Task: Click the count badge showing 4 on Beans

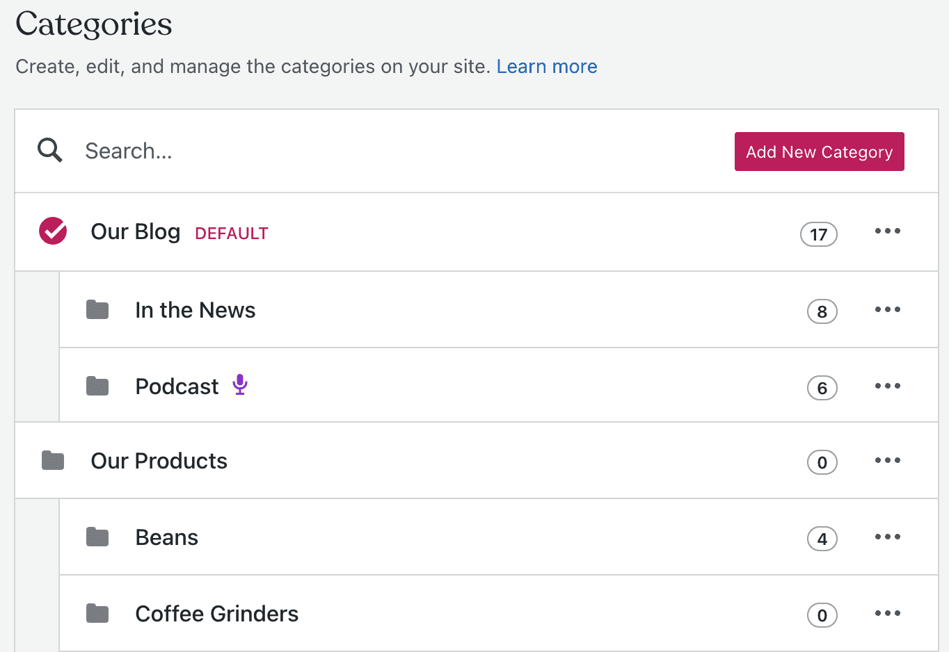Action: coord(822,539)
